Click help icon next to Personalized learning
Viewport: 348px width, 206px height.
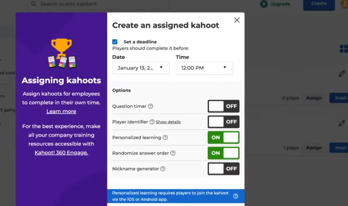[x=165, y=138]
